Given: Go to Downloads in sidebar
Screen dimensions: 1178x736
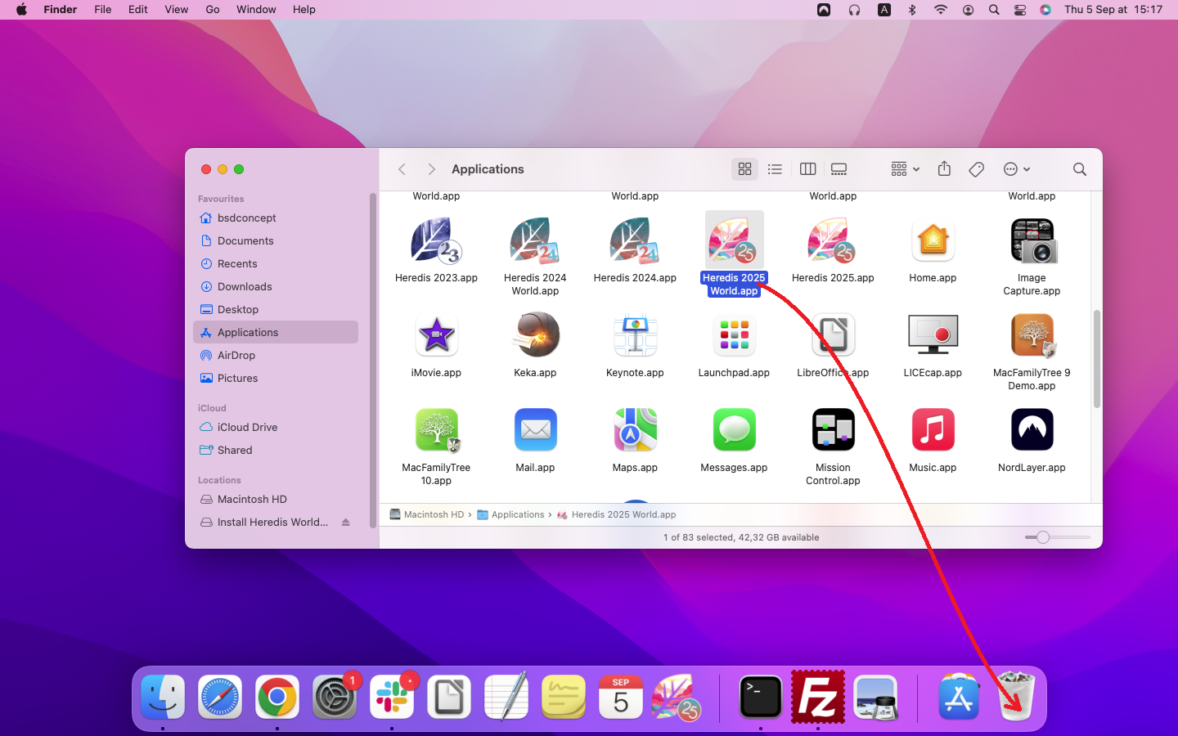Looking at the screenshot, I should [x=245, y=287].
